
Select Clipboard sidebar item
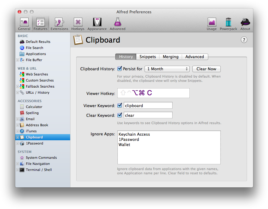(43, 137)
